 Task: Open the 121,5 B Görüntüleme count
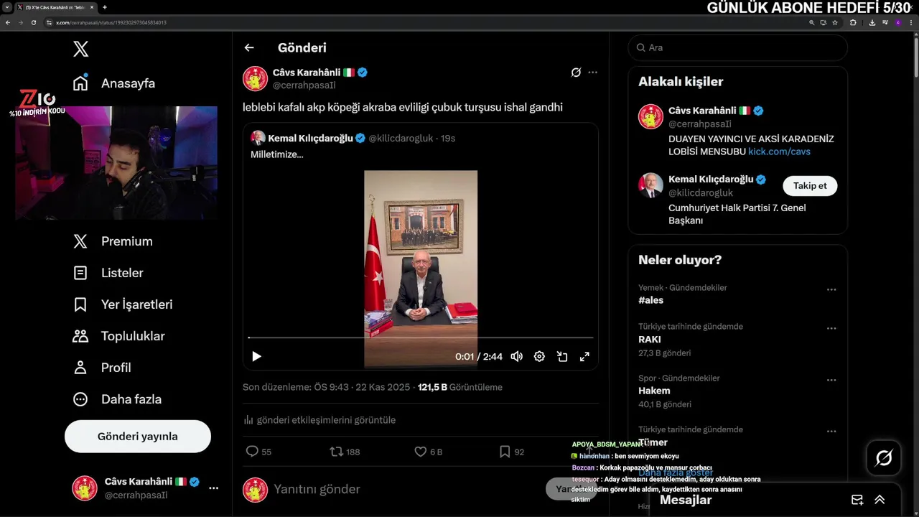[460, 387]
